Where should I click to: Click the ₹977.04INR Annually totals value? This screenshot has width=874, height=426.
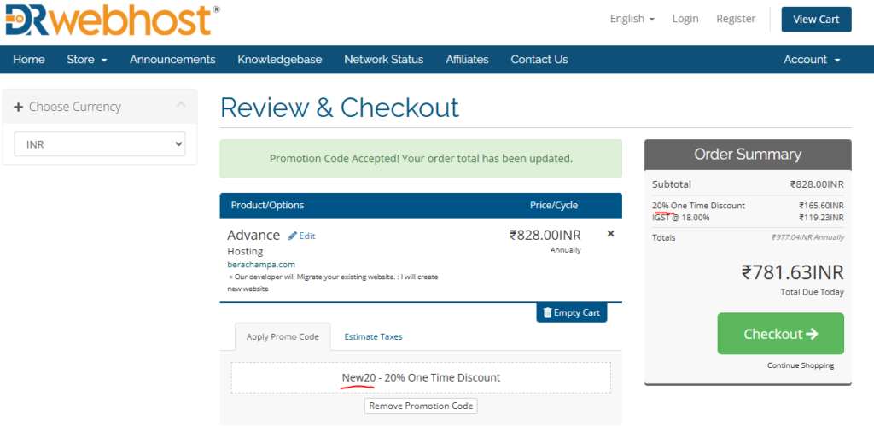tap(807, 237)
